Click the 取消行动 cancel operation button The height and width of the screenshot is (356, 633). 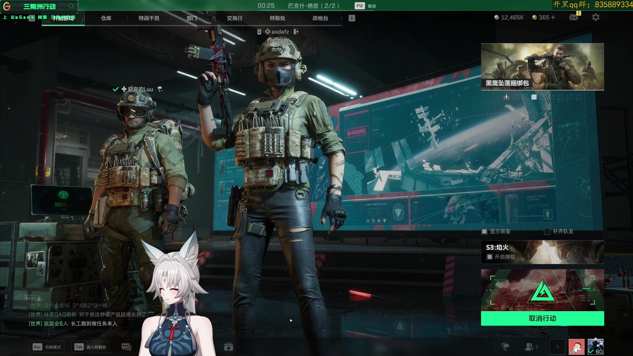pyautogui.click(x=542, y=318)
